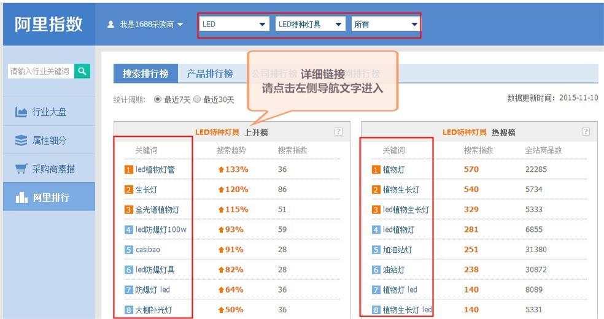Viewport: 604px width, 319px height.
Task: Click the user icon beside 我是1688采购商
Action: click(110, 25)
